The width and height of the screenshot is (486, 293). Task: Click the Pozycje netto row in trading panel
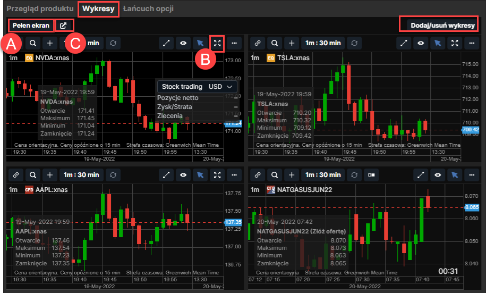point(198,98)
